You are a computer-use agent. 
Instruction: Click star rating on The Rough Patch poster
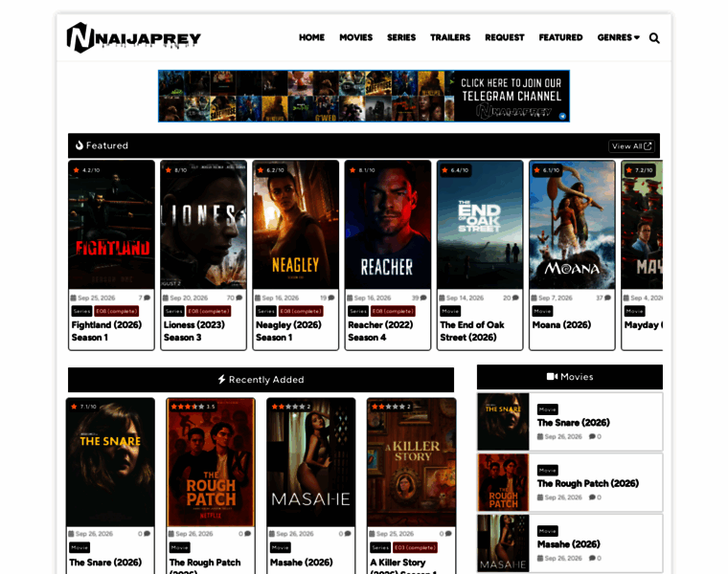(193, 407)
